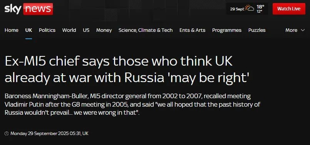Navigate to World news
This screenshot has height=145, width=310.
click(x=69, y=30)
